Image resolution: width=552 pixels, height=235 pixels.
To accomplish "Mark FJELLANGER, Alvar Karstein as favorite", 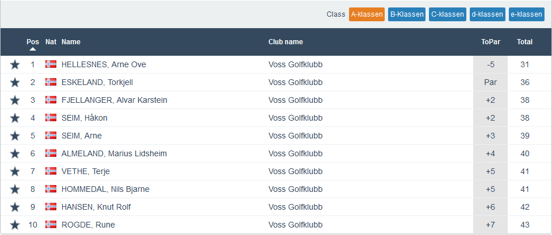I will tap(15, 101).
